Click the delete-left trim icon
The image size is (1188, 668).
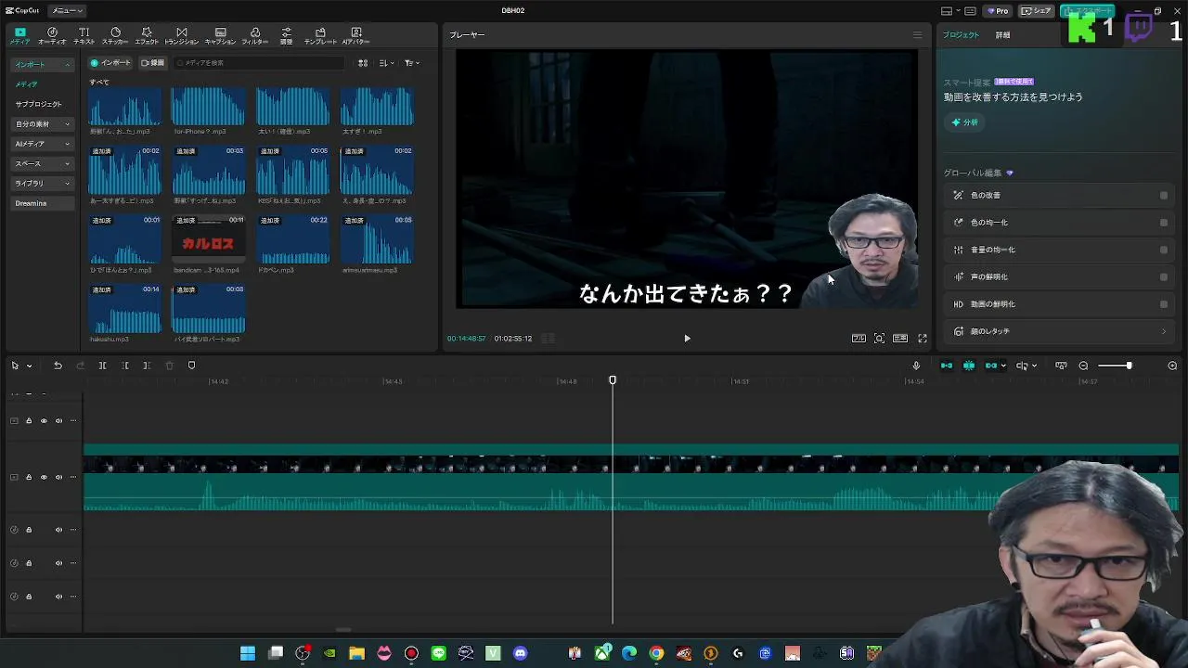[x=124, y=366]
